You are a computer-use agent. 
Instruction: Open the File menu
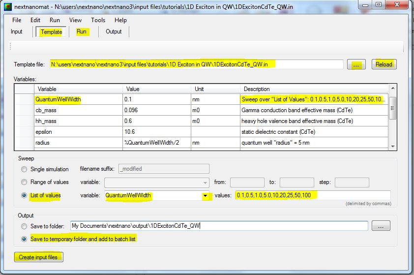17,20
